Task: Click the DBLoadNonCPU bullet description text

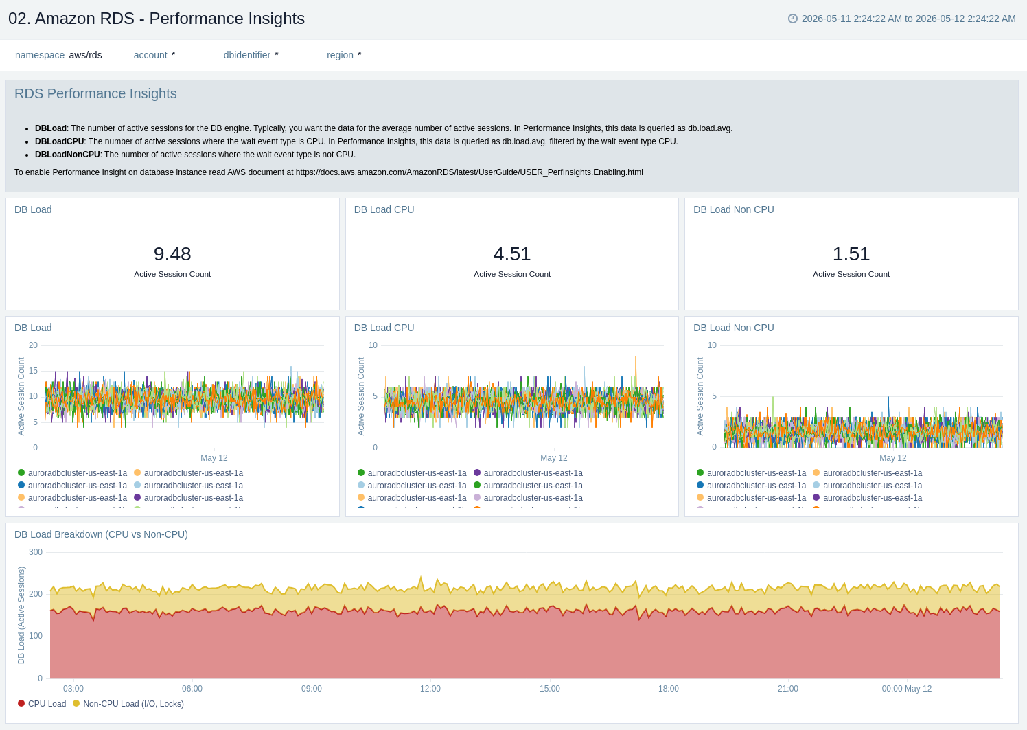Action: (x=195, y=155)
